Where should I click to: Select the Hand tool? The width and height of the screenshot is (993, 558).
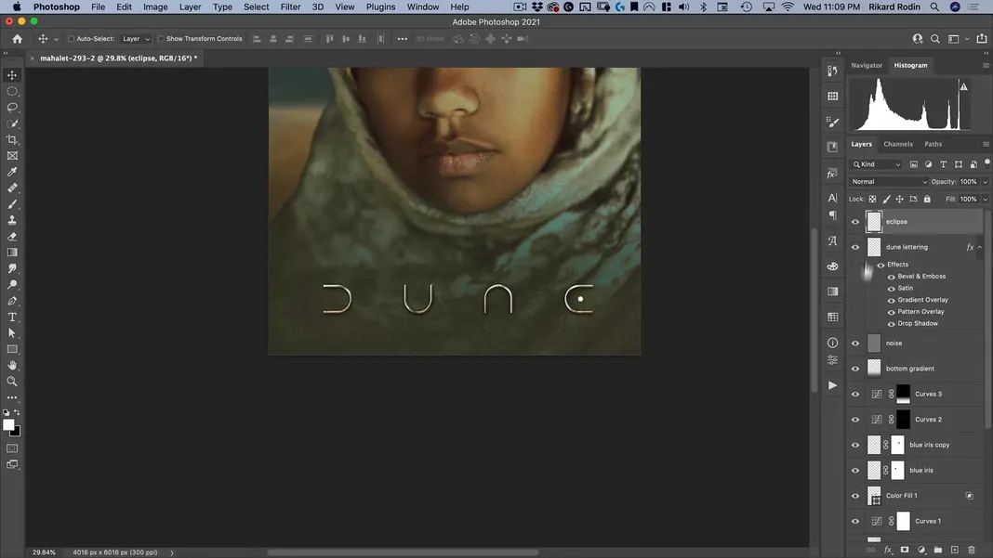pos(12,366)
